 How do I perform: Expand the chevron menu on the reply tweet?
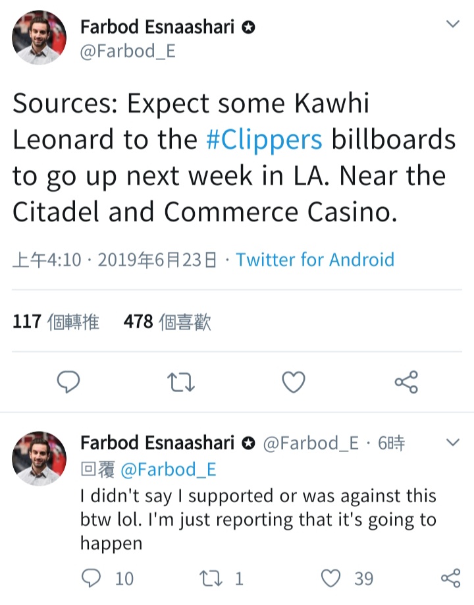[453, 442]
